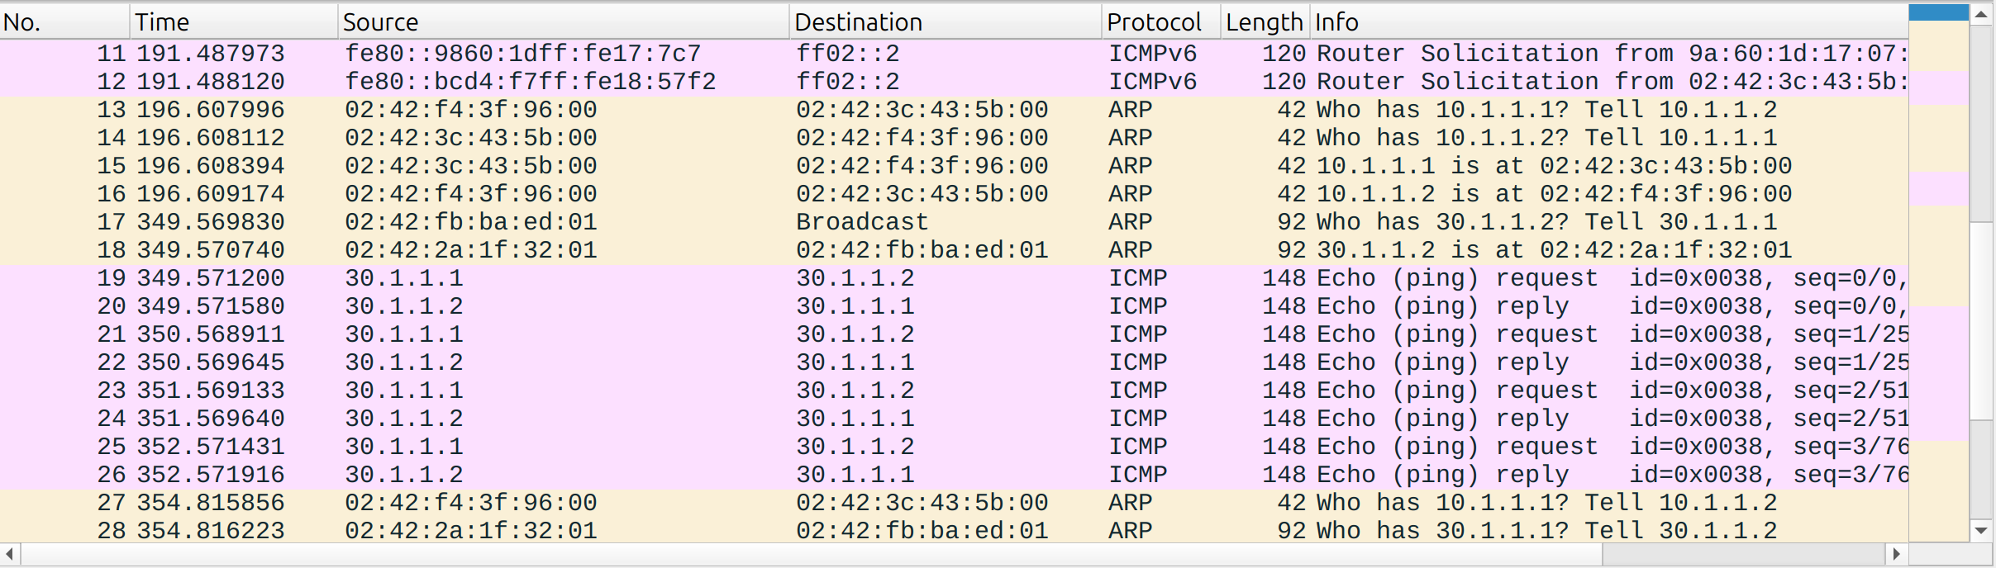Sort packets by the No. column header
The image size is (1996, 568).
(x=64, y=22)
